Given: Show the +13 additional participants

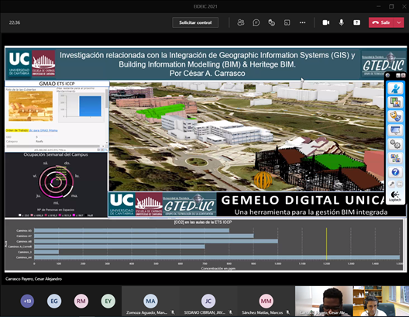Looking at the screenshot, I should pyautogui.click(x=27, y=301).
